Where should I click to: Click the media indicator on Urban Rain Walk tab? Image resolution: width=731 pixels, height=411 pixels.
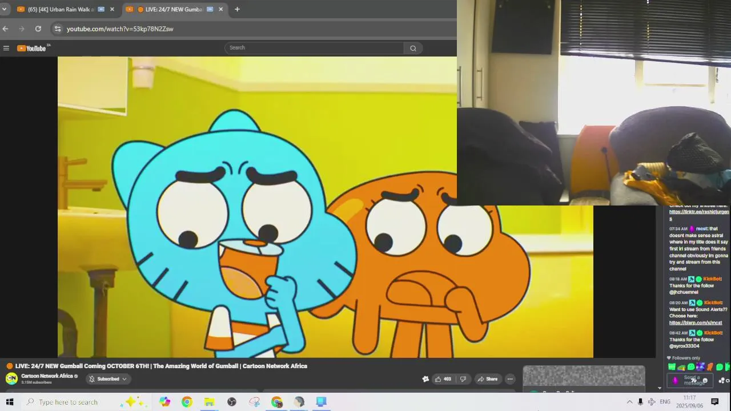tap(101, 9)
